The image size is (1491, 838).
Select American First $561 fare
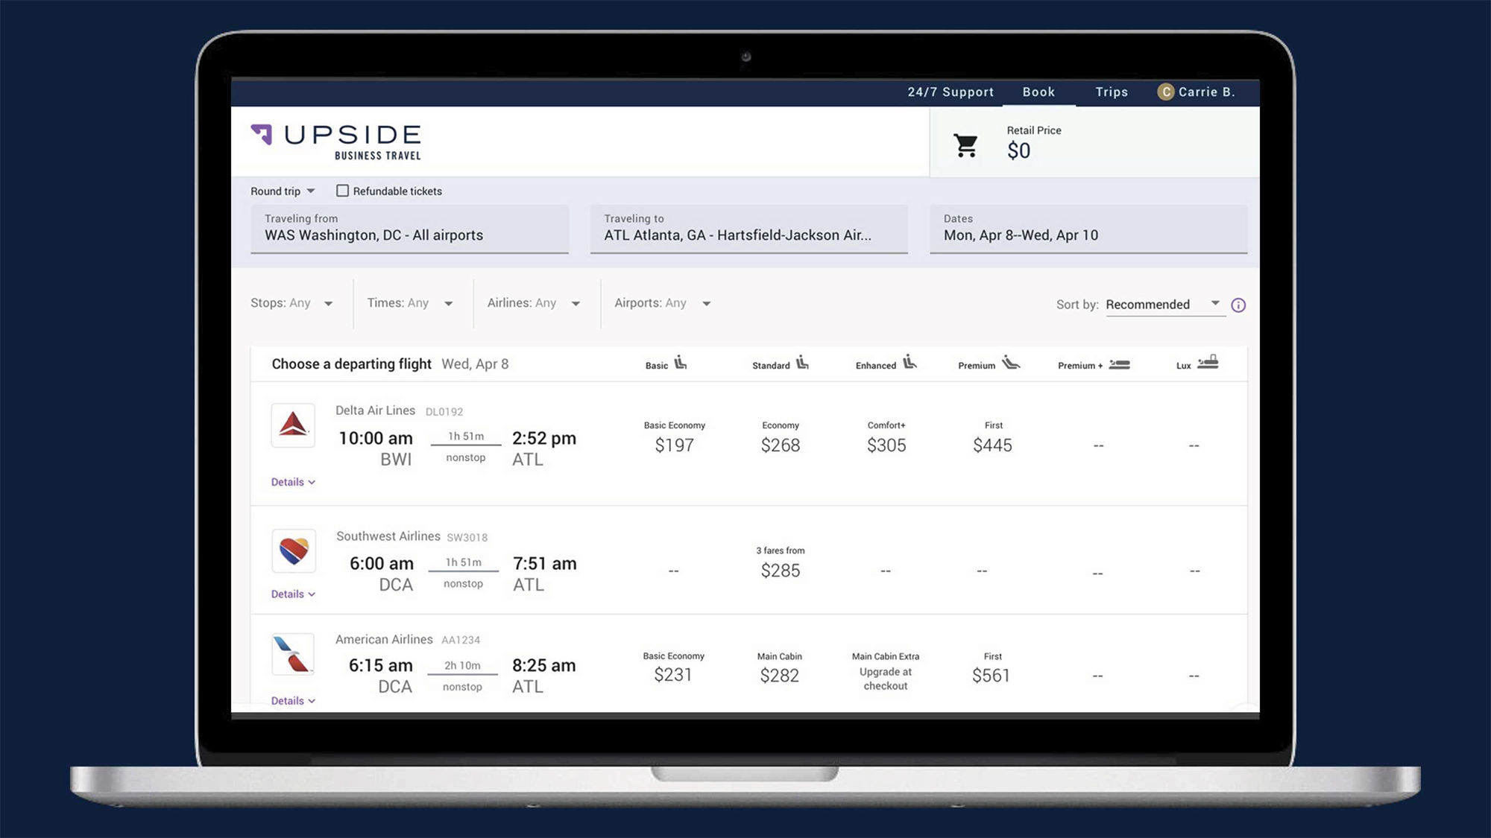coord(992,668)
